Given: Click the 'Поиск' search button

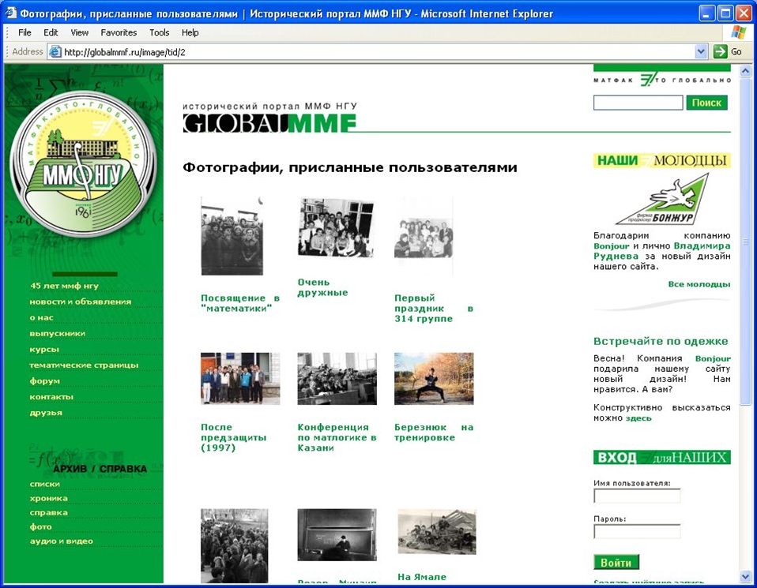Looking at the screenshot, I should [706, 103].
